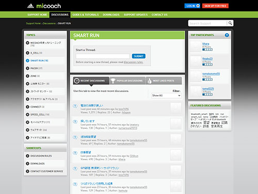Open Contact Us menu item
The image size is (258, 194).
(x=159, y=14)
